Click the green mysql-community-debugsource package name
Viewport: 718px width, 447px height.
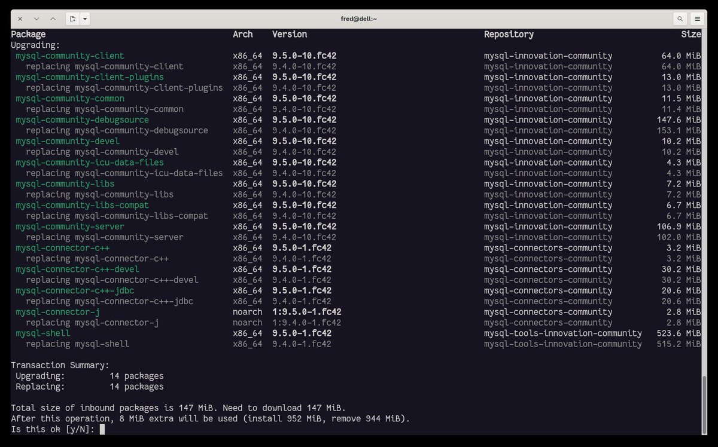tap(83, 120)
